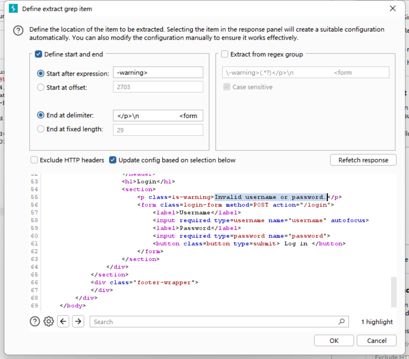Click the Burp lightning icon in the title bar
Image resolution: width=409 pixels, height=359 pixels.
pos(14,8)
